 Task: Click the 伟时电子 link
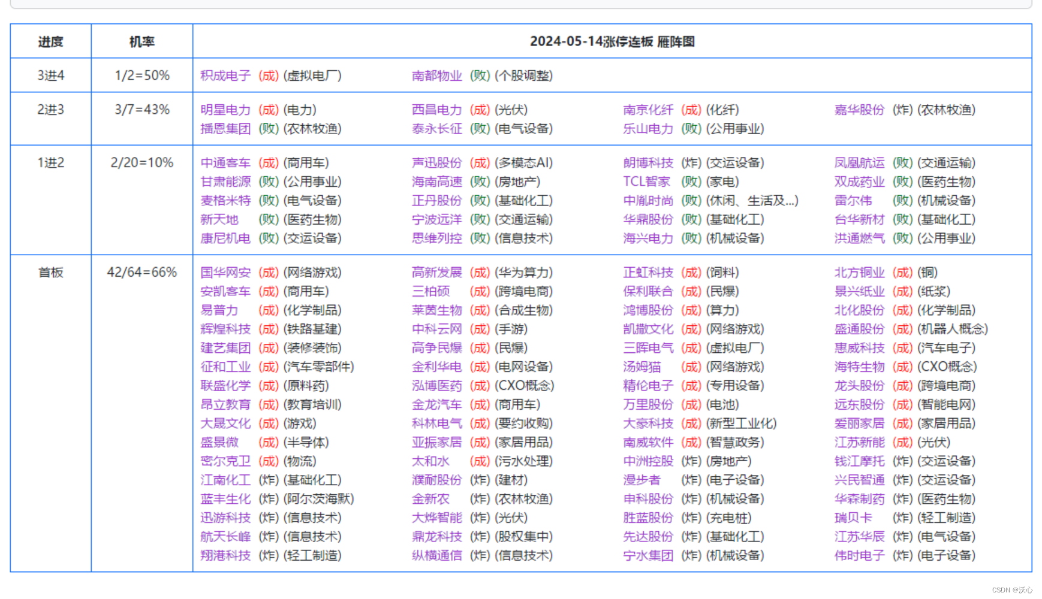click(860, 556)
